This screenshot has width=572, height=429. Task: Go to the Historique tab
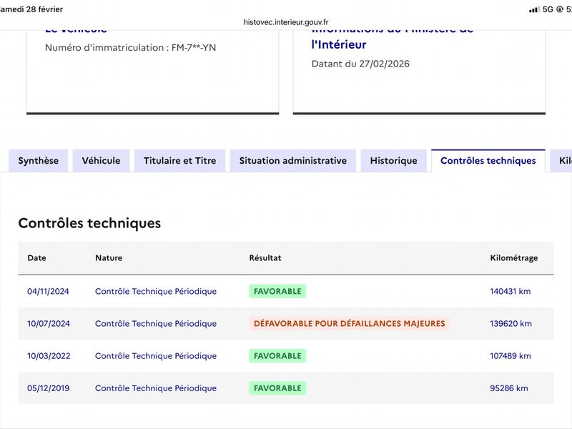click(x=393, y=161)
